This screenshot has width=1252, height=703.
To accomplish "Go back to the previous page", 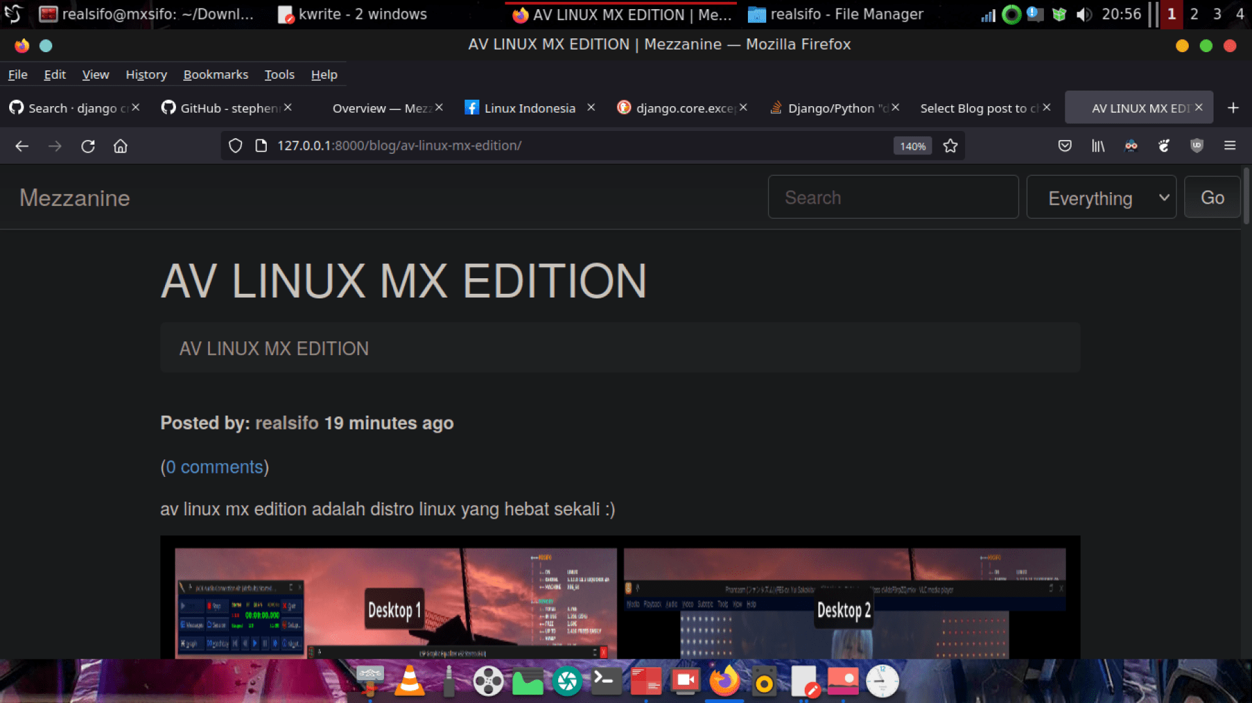I will pos(22,146).
